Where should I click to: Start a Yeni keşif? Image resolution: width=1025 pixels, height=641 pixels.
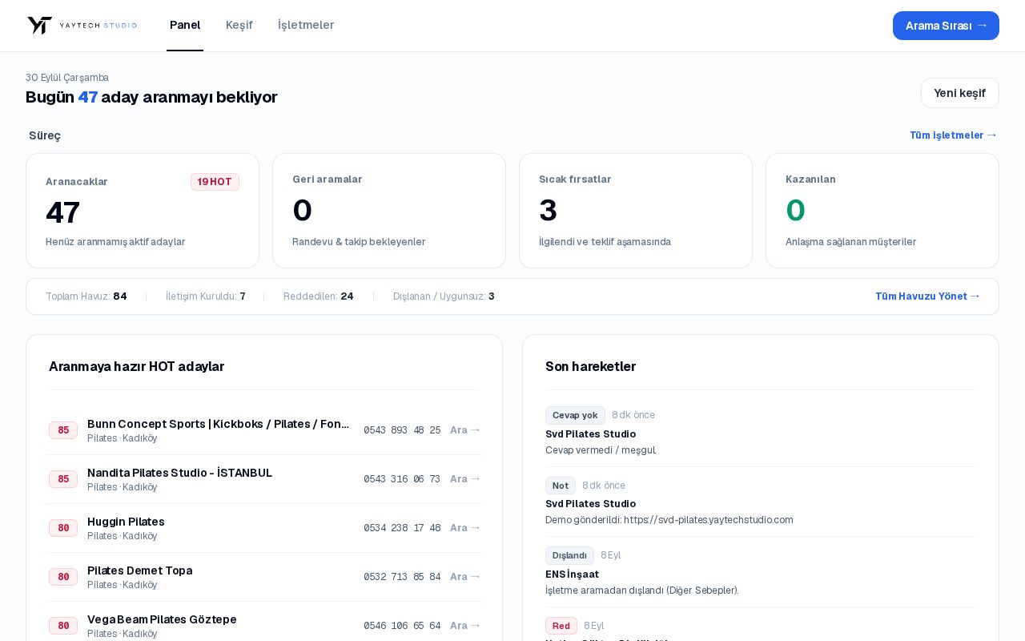coord(959,93)
